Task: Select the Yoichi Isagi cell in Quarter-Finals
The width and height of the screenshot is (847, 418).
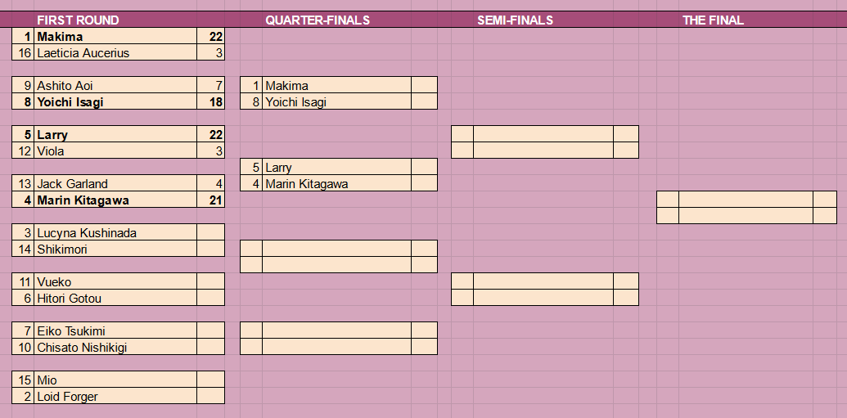Action: tap(336, 101)
